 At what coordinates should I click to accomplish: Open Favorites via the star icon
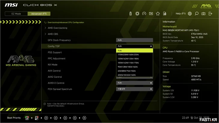click(158, 14)
